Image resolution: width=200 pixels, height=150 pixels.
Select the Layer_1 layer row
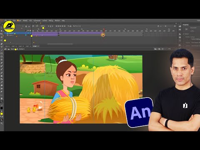(x=18, y=35)
